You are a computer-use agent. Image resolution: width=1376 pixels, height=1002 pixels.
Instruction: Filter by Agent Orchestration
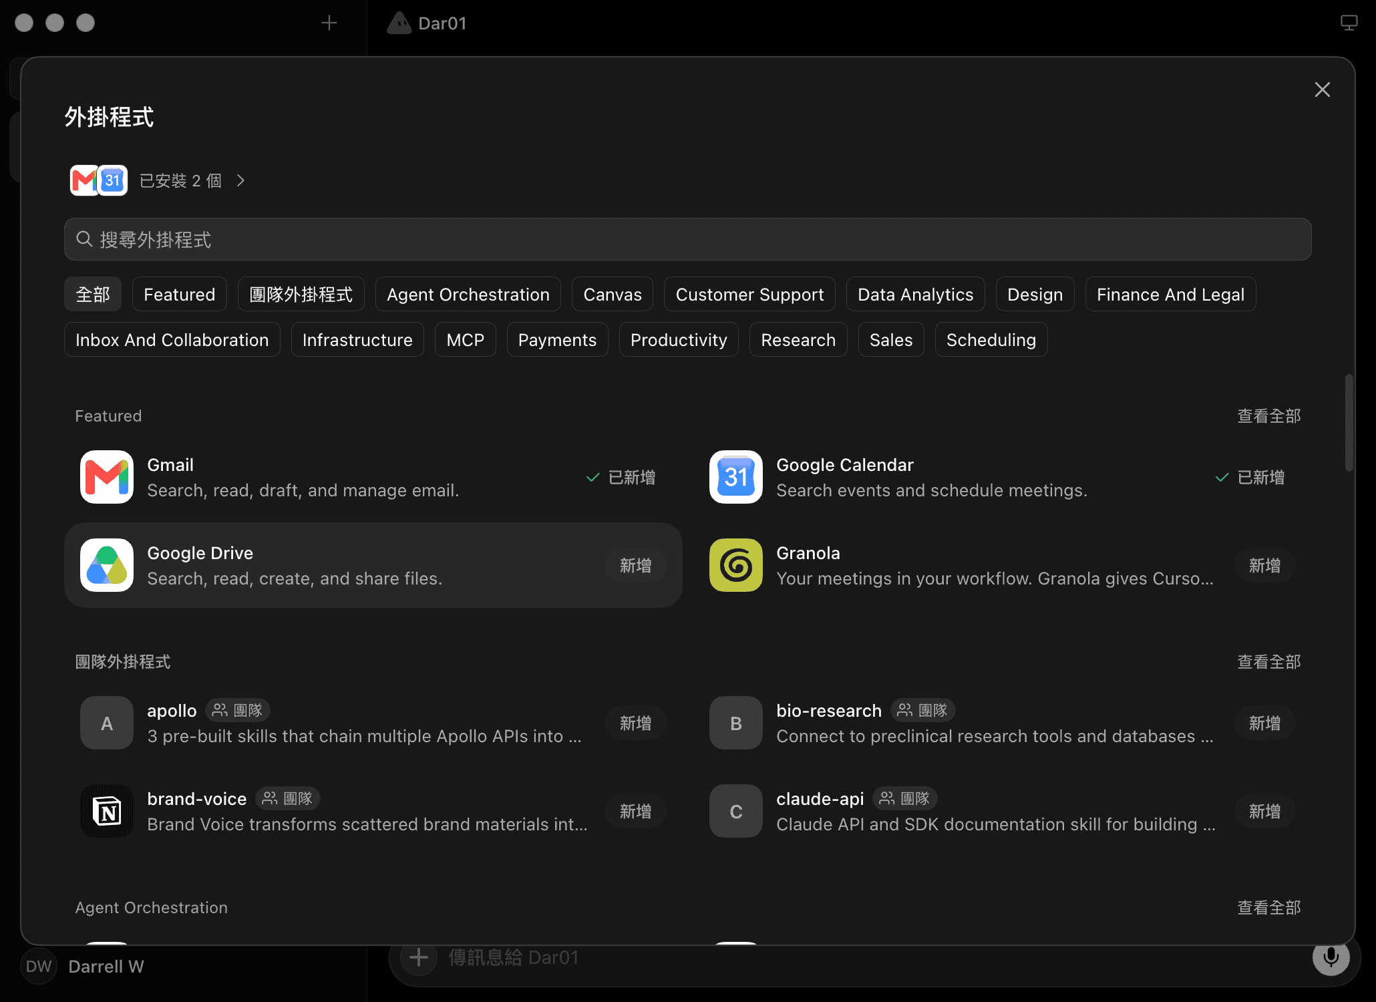(468, 294)
